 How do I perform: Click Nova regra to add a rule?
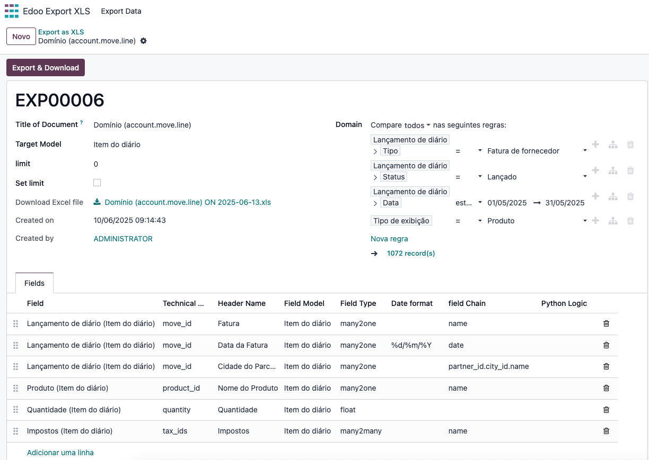pyautogui.click(x=389, y=239)
